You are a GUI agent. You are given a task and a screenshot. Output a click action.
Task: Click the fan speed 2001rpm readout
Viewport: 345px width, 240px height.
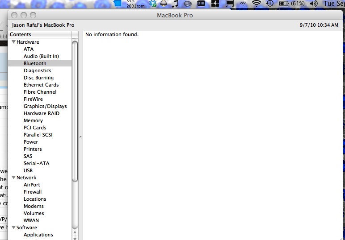pos(135,6)
